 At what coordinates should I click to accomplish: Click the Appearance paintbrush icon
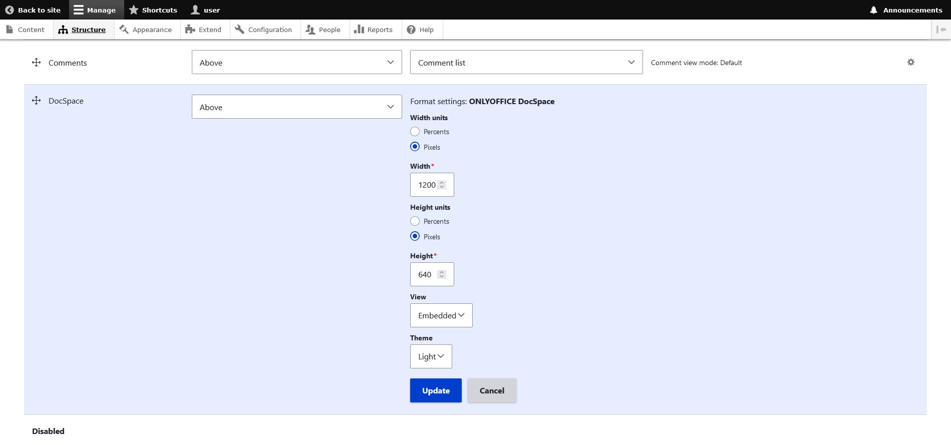124,30
